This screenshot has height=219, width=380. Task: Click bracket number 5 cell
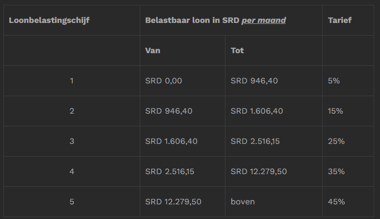(x=72, y=201)
